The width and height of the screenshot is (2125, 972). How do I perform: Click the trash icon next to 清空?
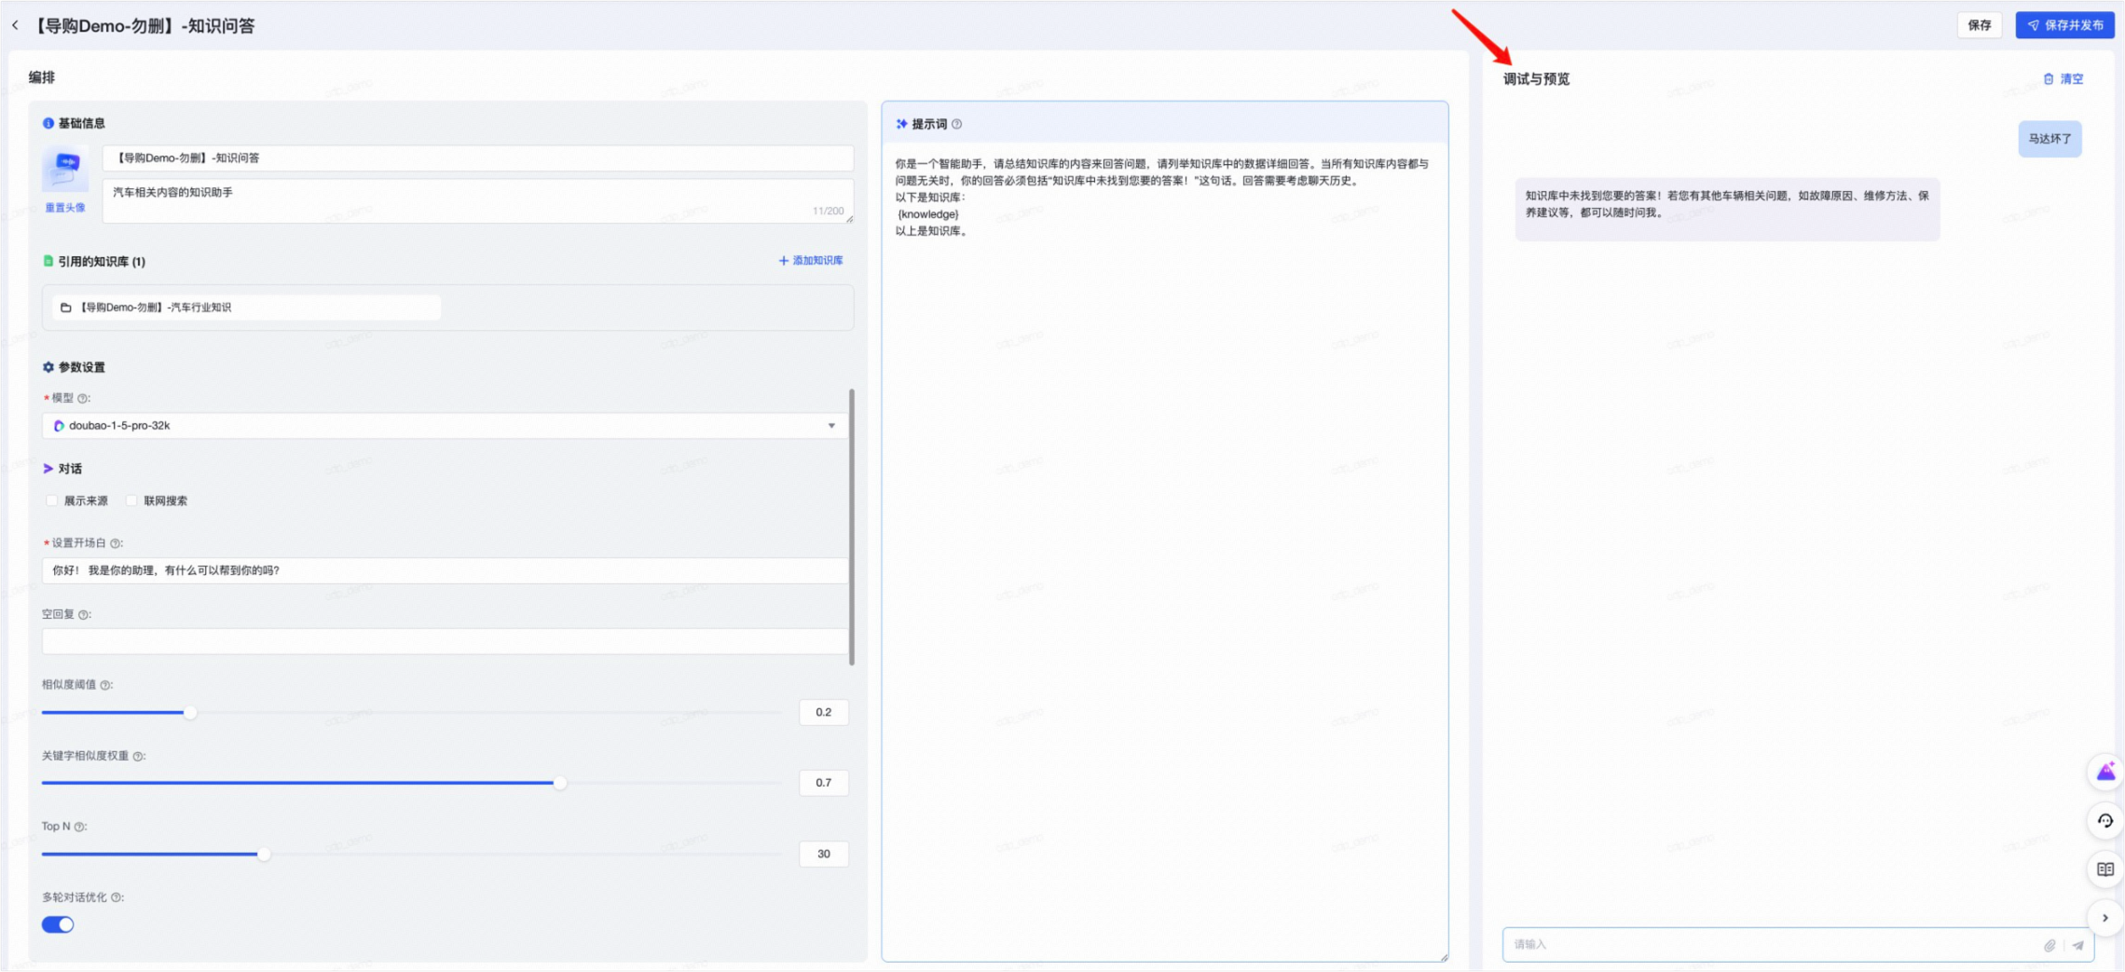point(2049,79)
